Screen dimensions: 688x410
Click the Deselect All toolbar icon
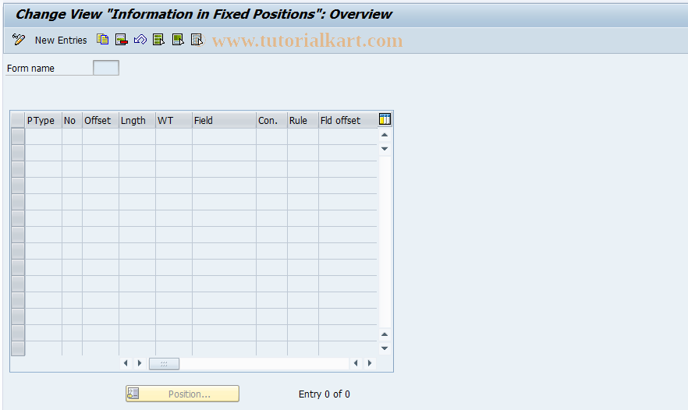(197, 40)
